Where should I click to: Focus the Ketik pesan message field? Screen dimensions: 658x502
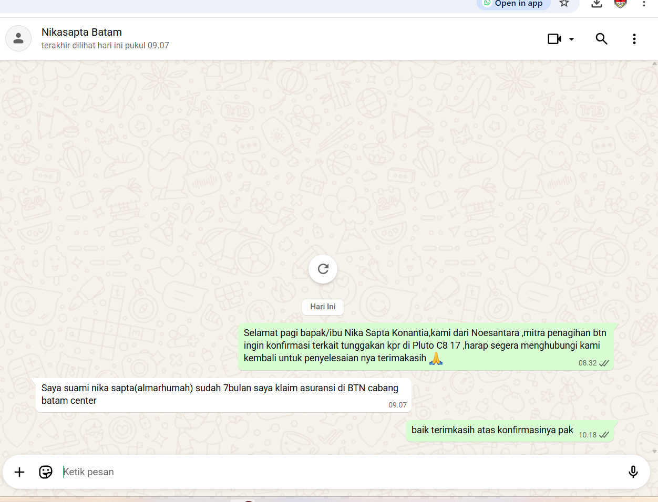coord(336,472)
